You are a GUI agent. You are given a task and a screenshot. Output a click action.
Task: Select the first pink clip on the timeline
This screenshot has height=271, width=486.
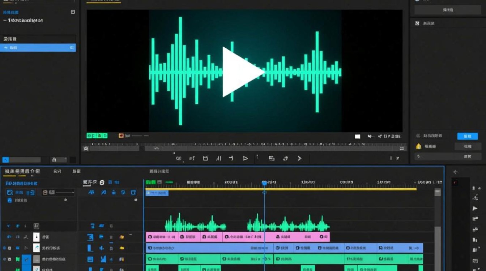point(162,237)
